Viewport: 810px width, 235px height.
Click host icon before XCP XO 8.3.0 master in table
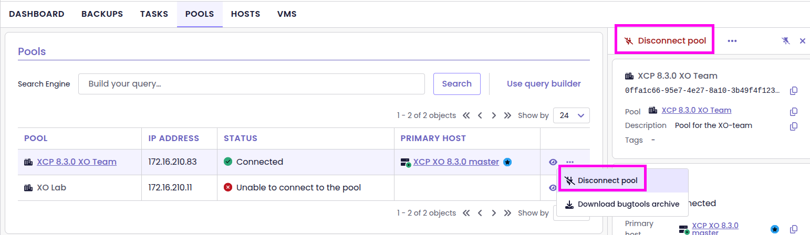(x=406, y=163)
